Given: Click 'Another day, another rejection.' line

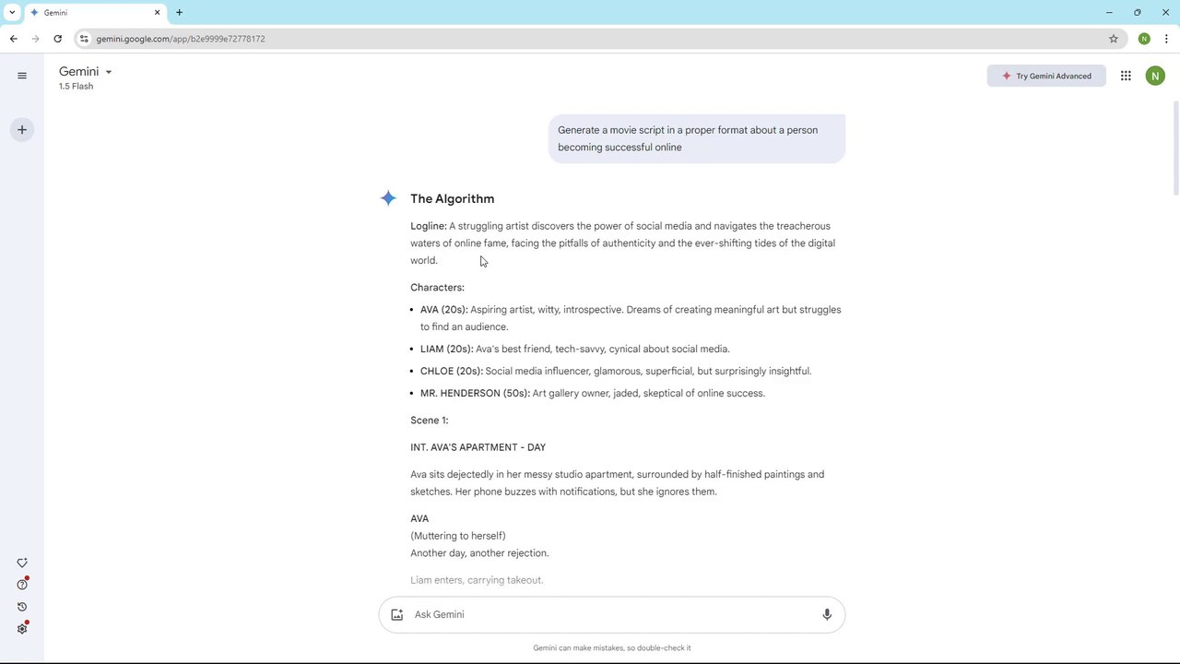Looking at the screenshot, I should click(x=479, y=553).
